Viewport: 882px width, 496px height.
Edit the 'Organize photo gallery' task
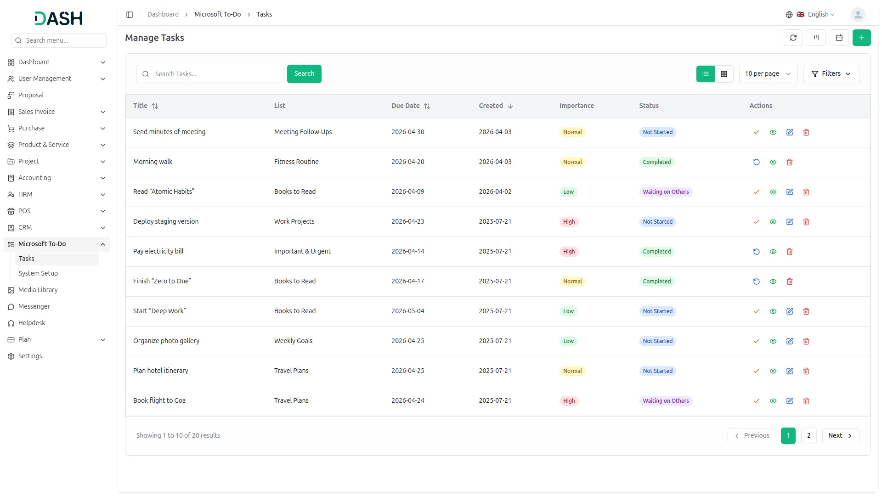[x=789, y=341]
